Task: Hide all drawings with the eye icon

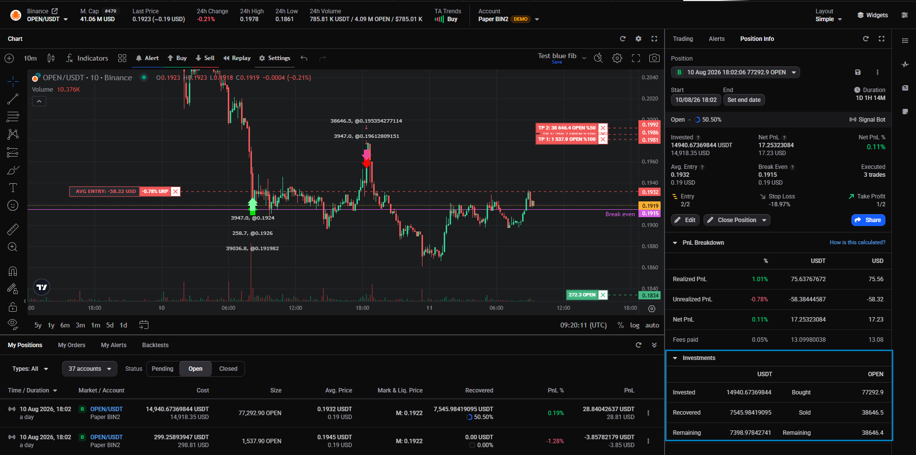Action: 13,324
